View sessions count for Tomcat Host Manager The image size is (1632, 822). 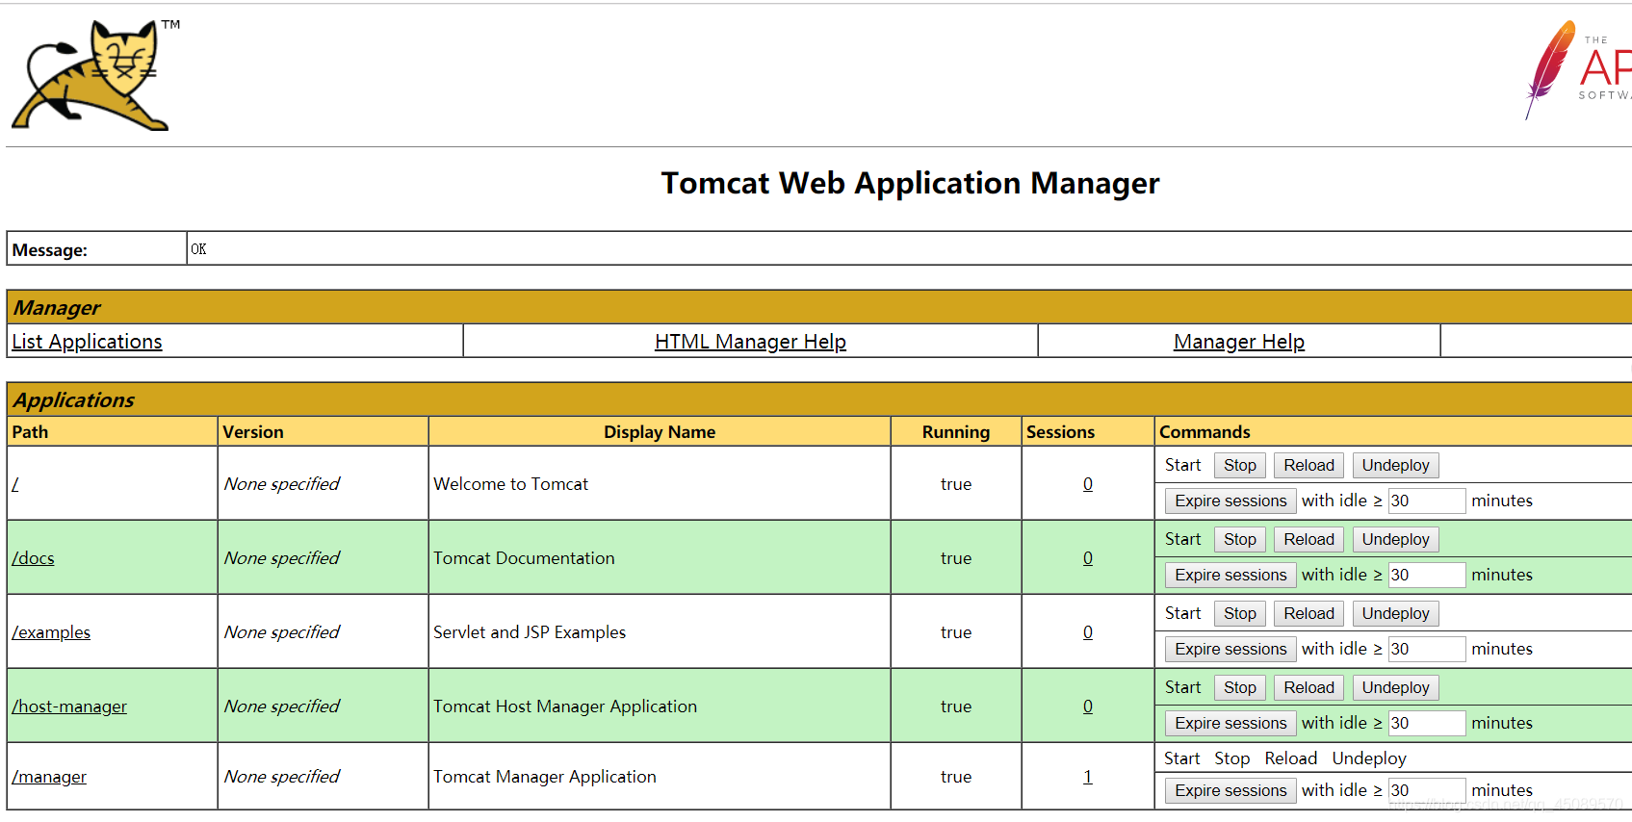[1088, 706]
